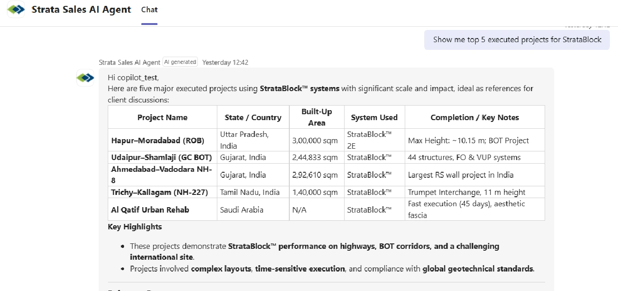
Task: Click the user message about top 5 projects
Action: tap(517, 40)
